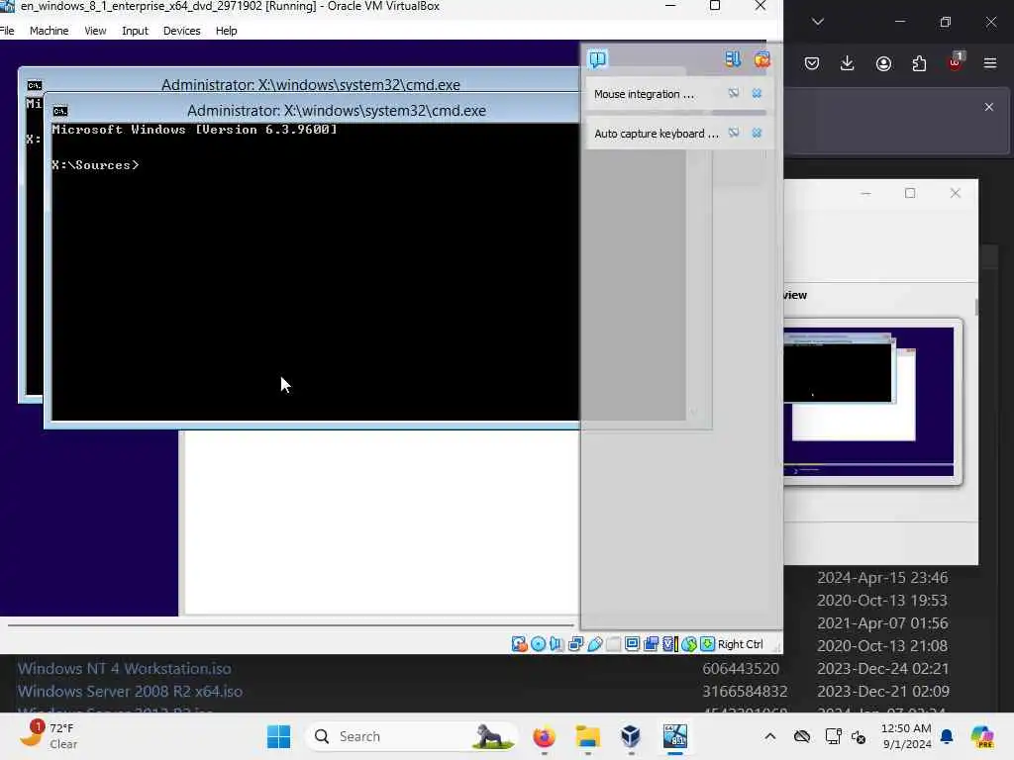The image size is (1014, 760).
Task: Click the keyboard capture green arrow indicator
Action: (707, 643)
